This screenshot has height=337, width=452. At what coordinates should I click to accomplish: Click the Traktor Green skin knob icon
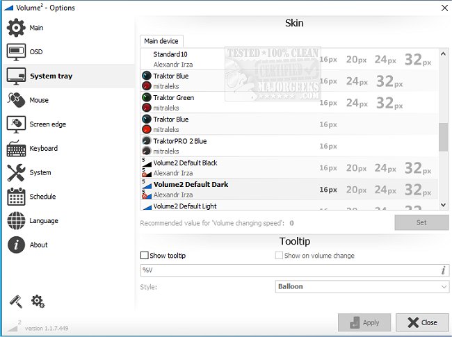pyautogui.click(x=147, y=97)
